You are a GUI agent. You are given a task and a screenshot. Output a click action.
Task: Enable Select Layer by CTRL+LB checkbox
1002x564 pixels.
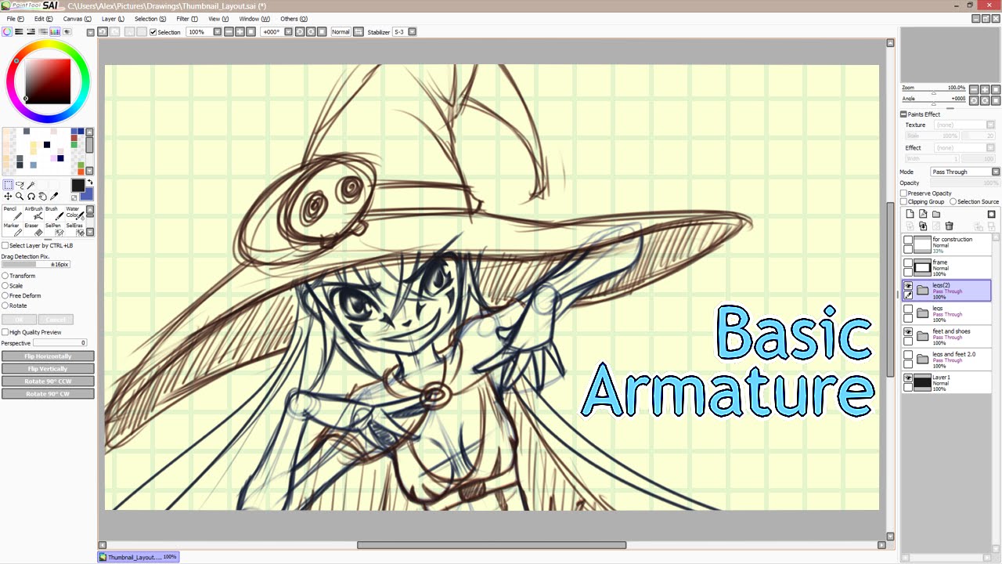[x=5, y=246]
